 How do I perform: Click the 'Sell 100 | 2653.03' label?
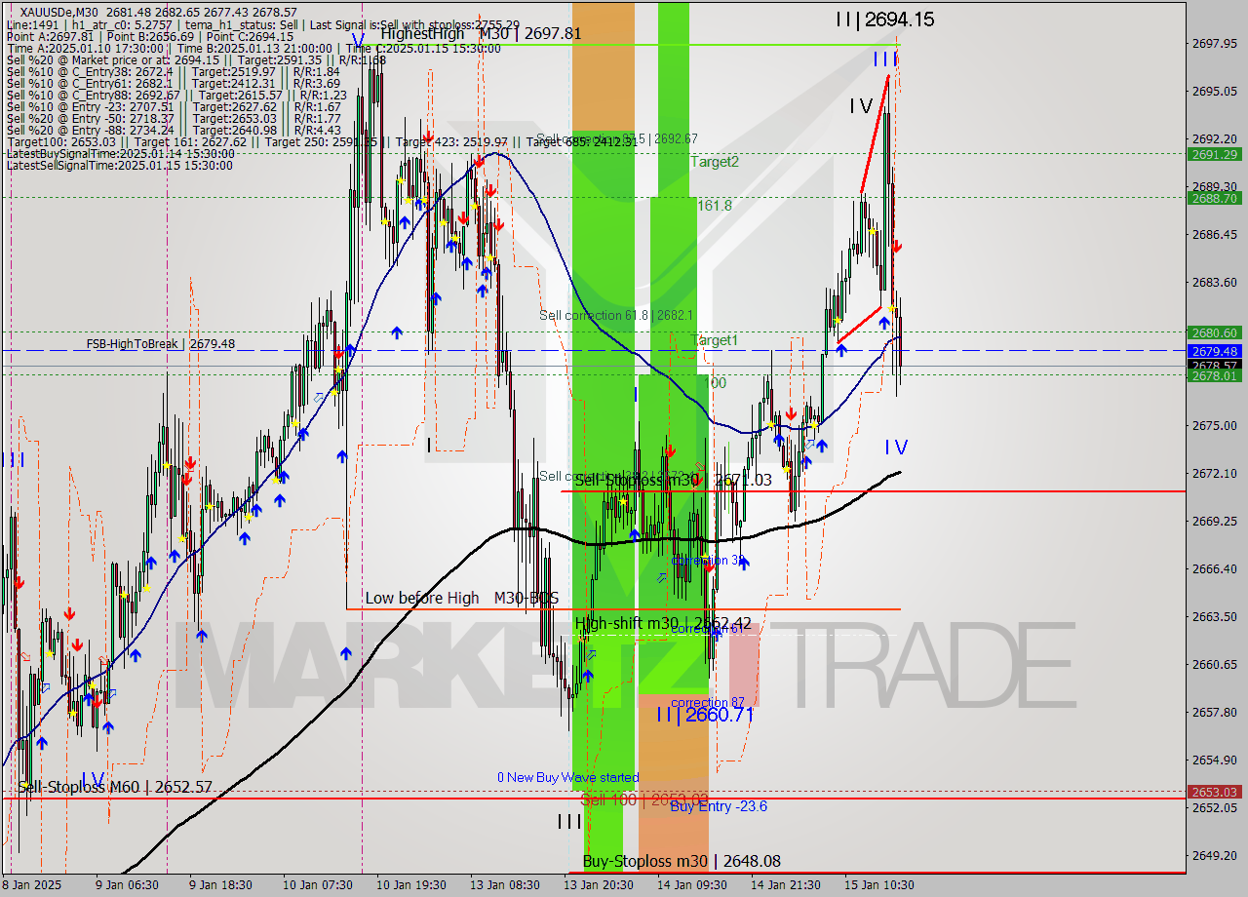click(x=643, y=799)
